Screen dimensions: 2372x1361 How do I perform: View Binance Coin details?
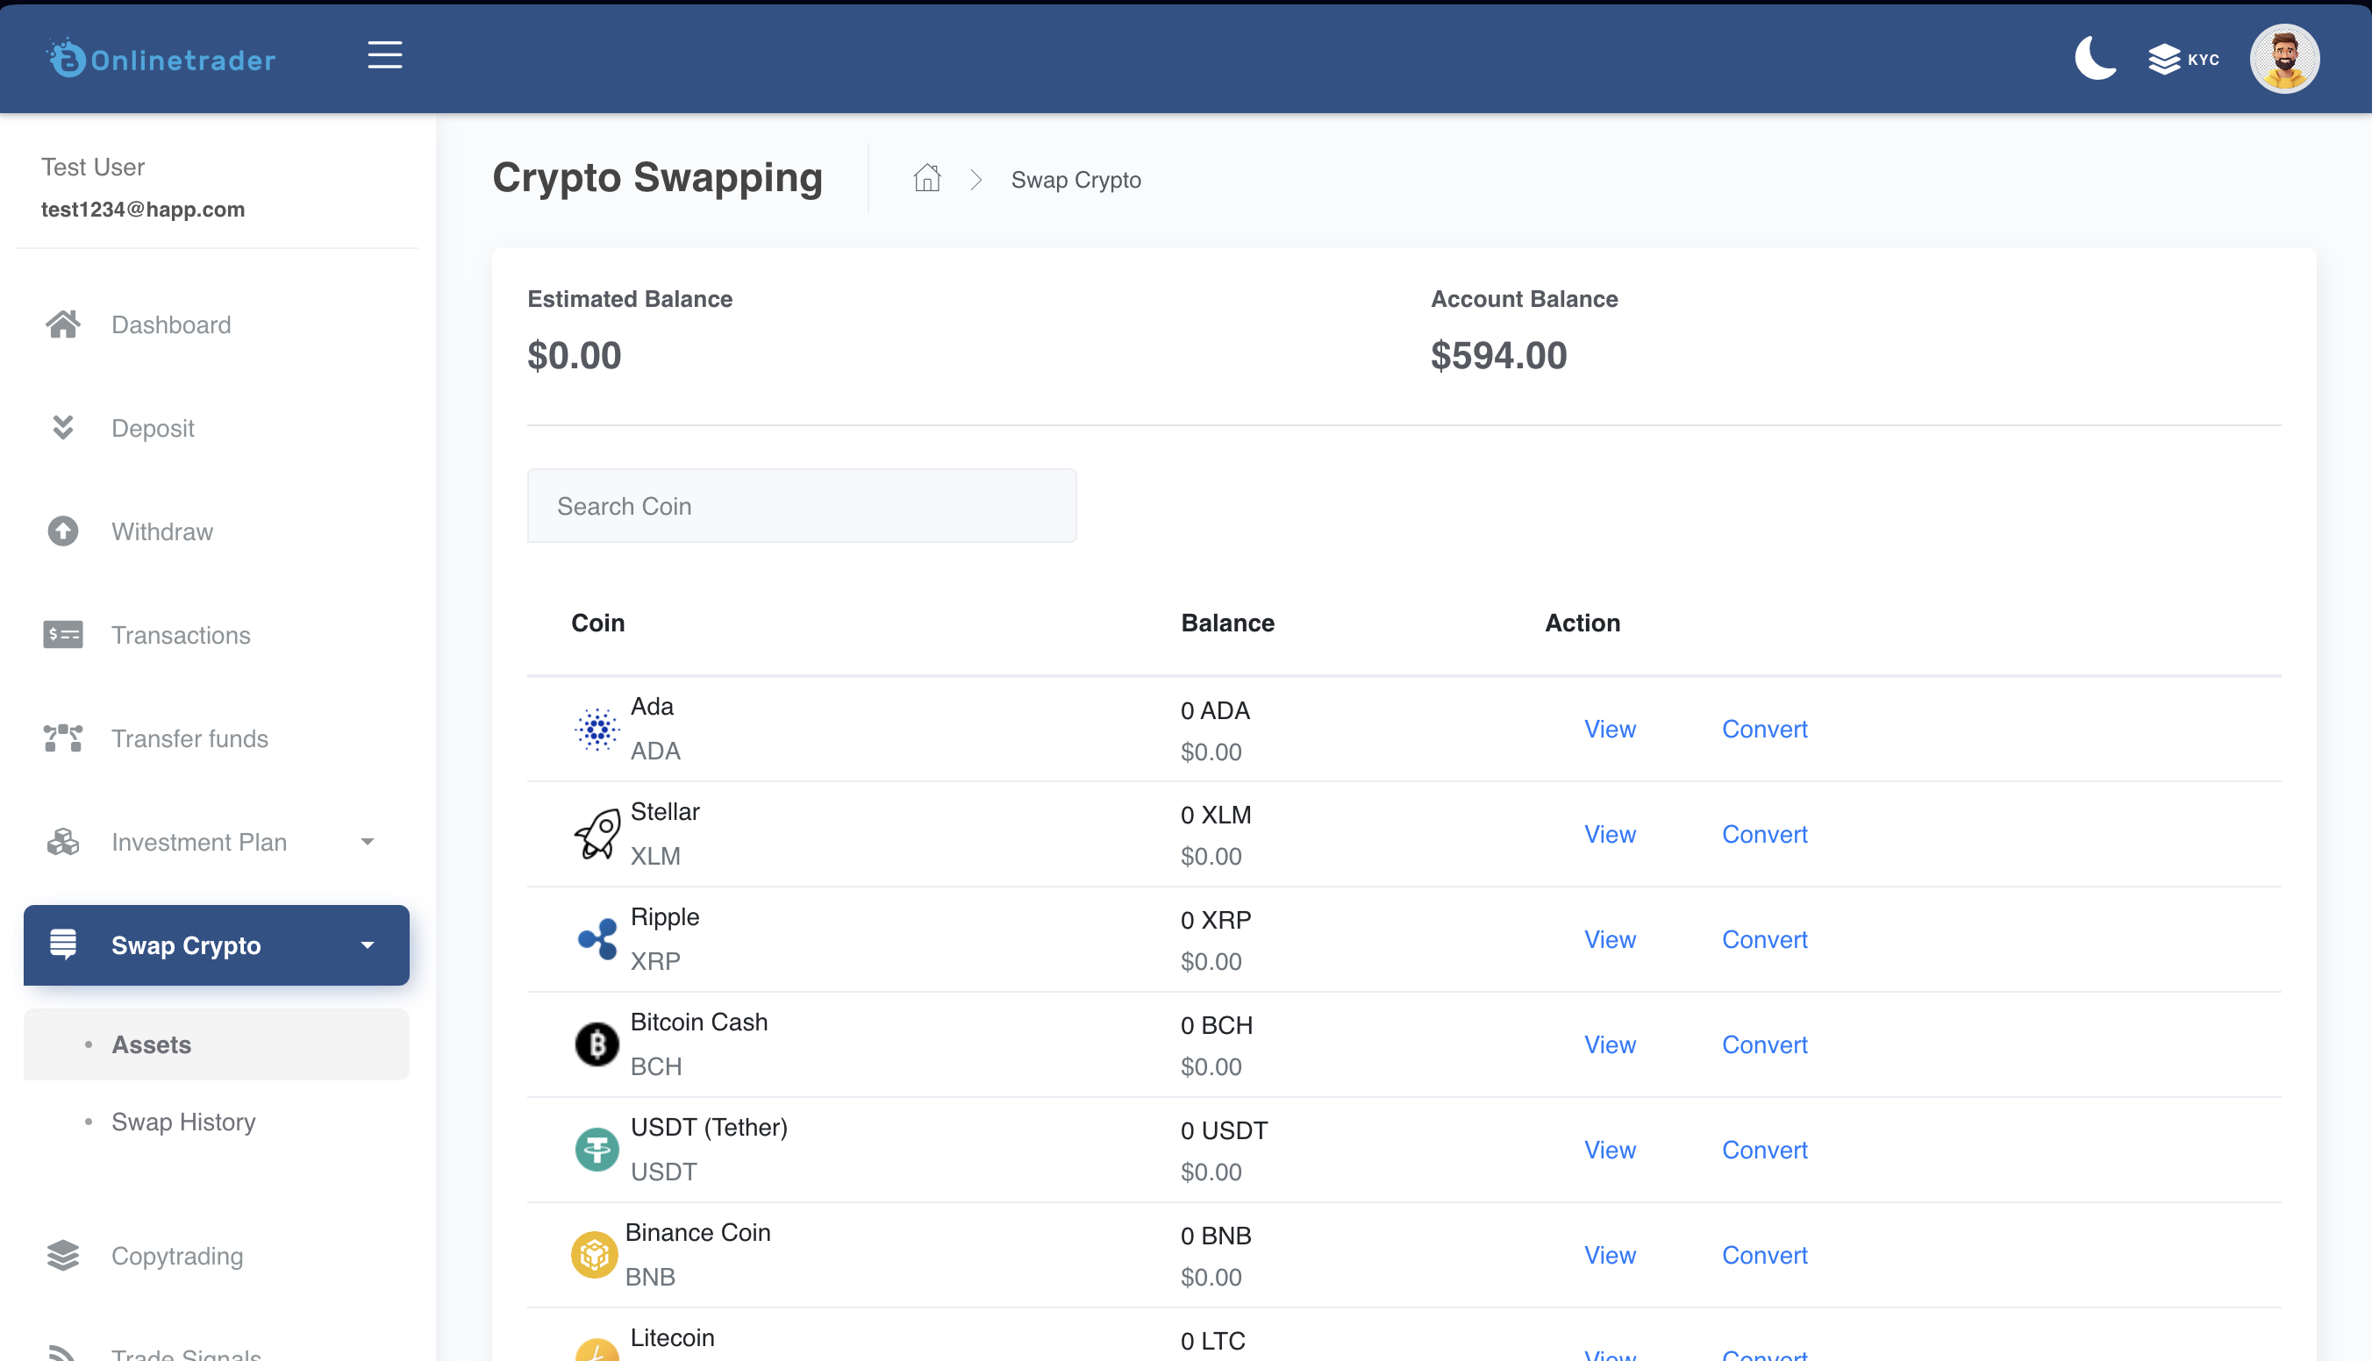pyautogui.click(x=1609, y=1254)
